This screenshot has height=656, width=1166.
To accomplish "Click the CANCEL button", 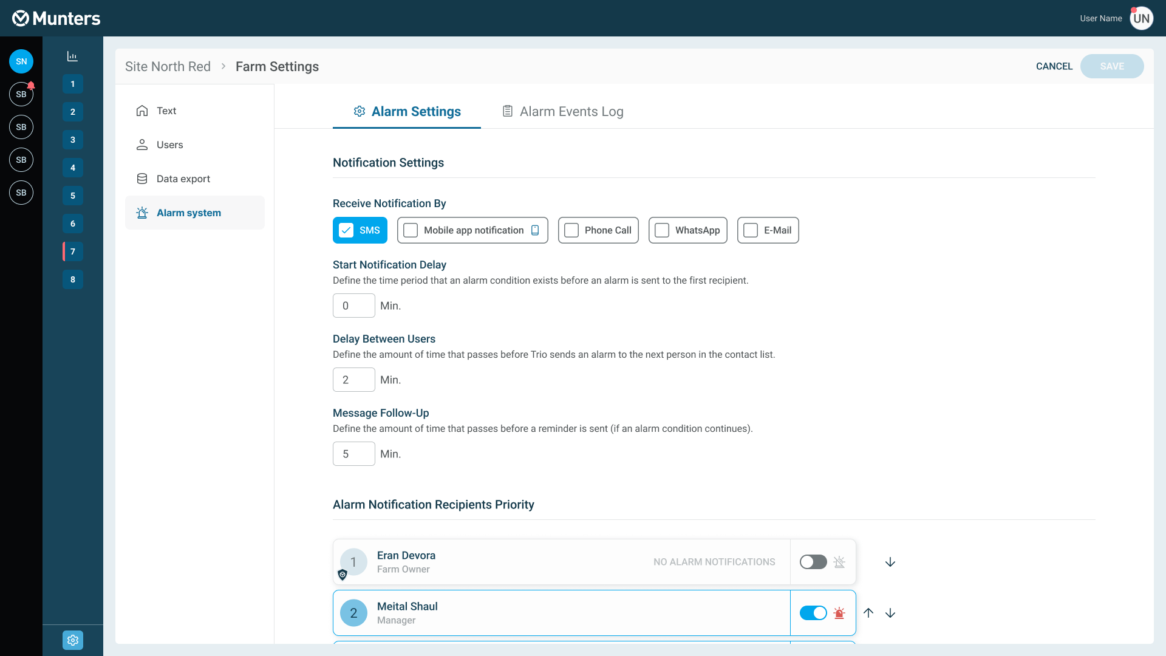I will pyautogui.click(x=1054, y=66).
